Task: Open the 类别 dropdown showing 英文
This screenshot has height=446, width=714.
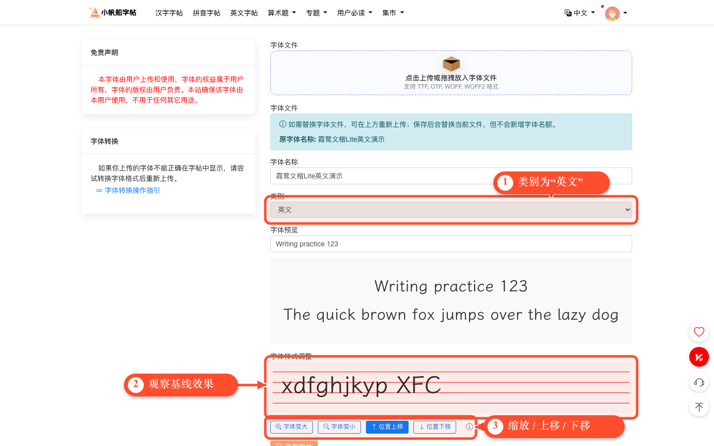Action: 451,210
